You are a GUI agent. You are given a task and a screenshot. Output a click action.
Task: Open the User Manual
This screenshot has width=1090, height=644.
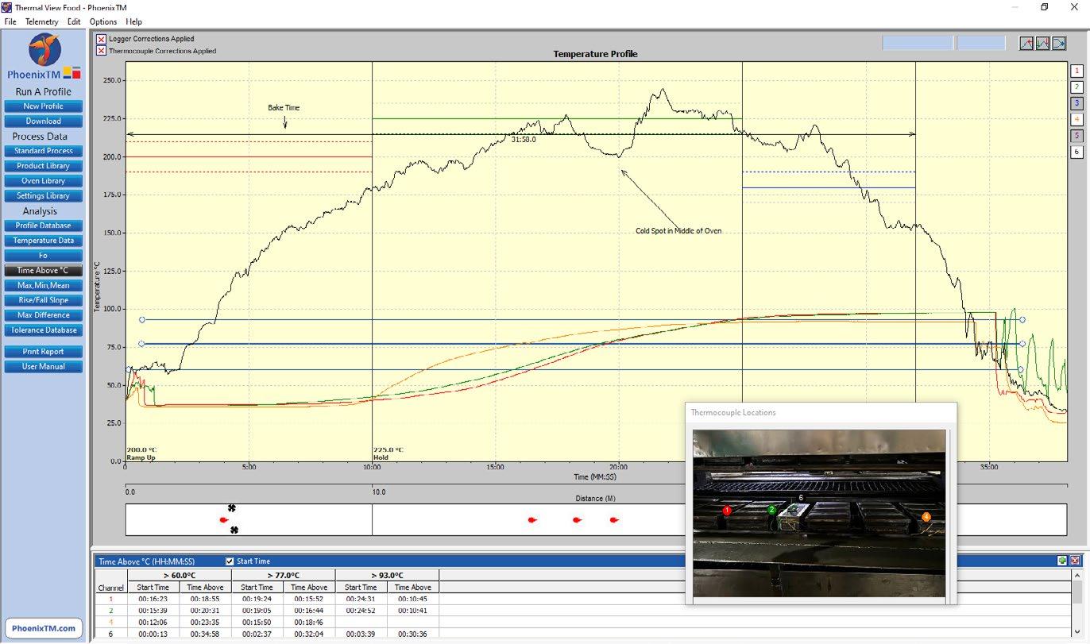[x=43, y=367]
